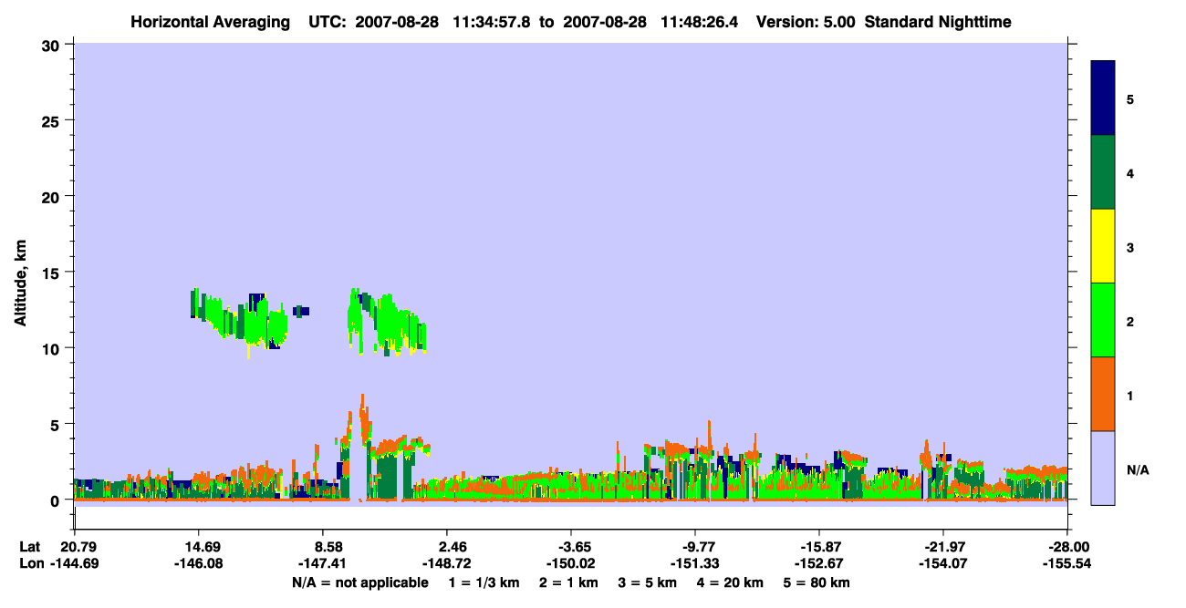Click the dark green colorbar segment labeled 4
1186x608 pixels.
click(x=1103, y=172)
